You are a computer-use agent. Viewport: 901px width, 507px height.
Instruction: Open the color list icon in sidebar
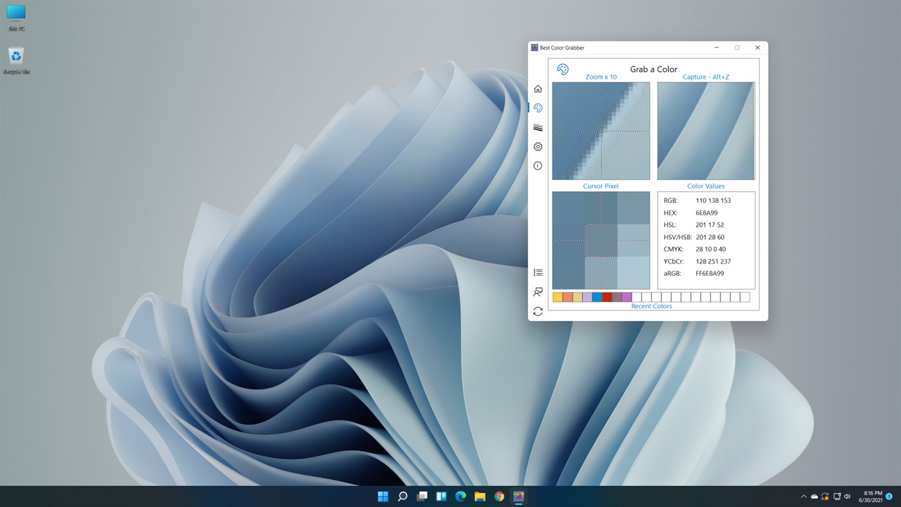[538, 272]
